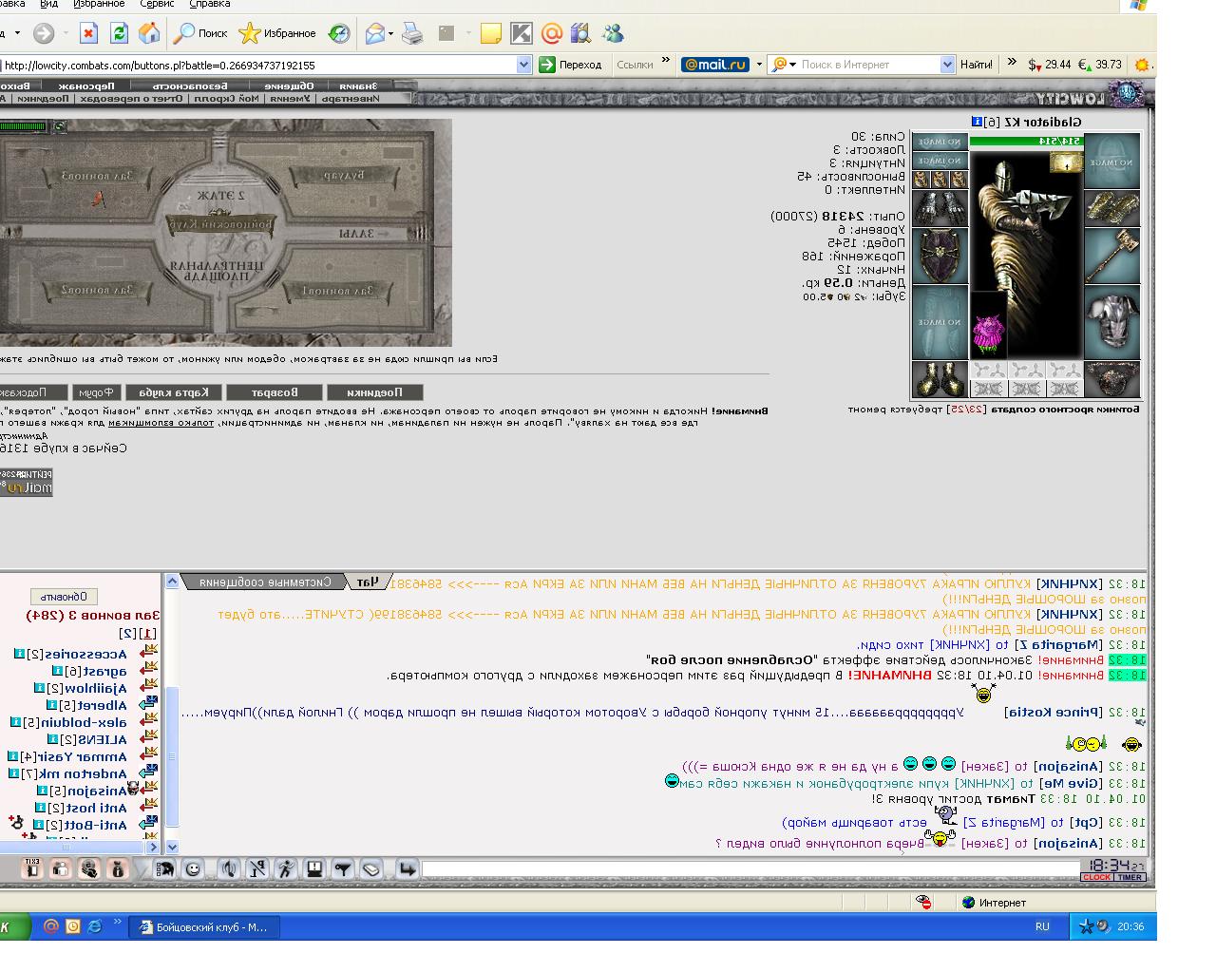Expand the address bar URL dropdown

523,65
